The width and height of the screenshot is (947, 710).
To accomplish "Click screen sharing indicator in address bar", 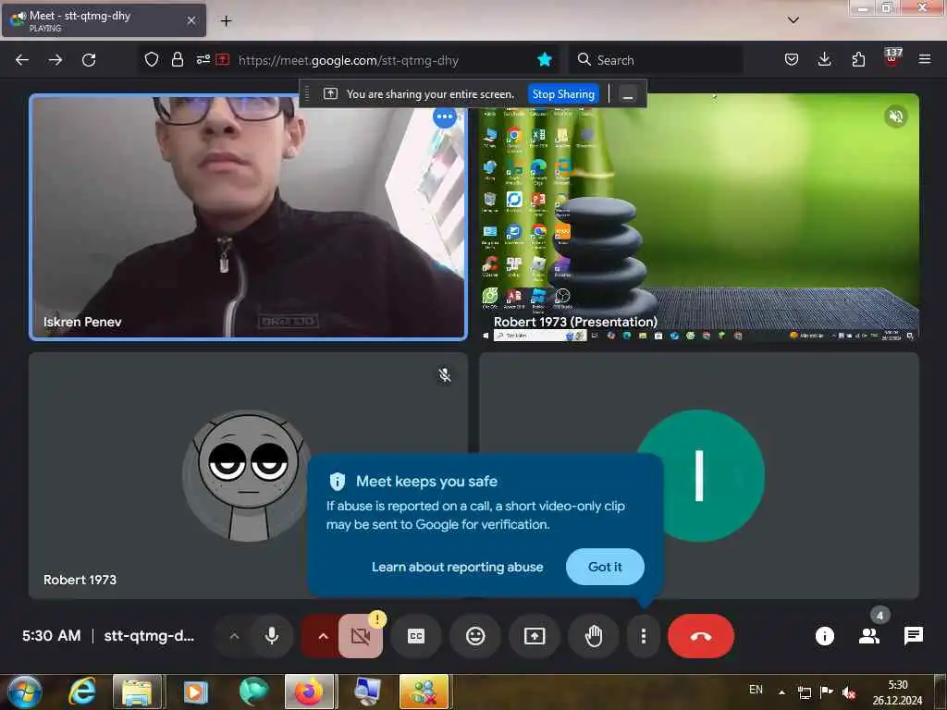I will [x=223, y=59].
